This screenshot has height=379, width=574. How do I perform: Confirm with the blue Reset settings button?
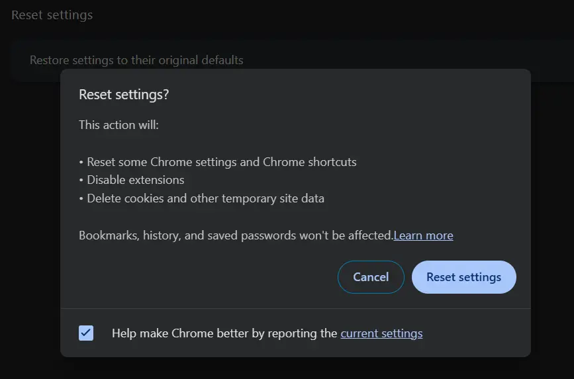tap(463, 277)
